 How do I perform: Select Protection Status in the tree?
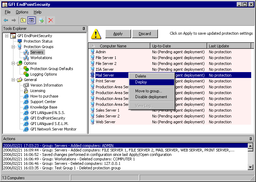coord(38,41)
